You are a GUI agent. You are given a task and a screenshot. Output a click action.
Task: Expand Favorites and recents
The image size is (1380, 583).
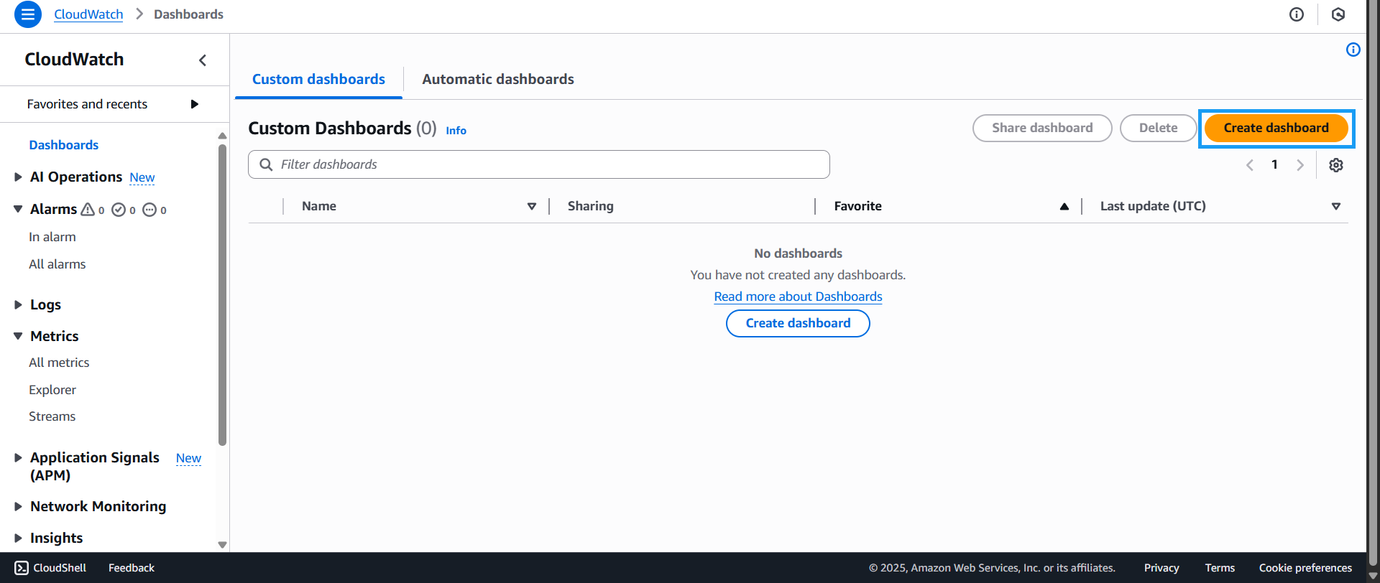coord(194,104)
